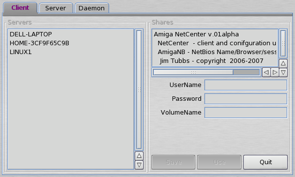The width and height of the screenshot is (295, 177).
Task: Click the Servers list vertical scrollbar
Action: pyautogui.click(x=139, y=89)
